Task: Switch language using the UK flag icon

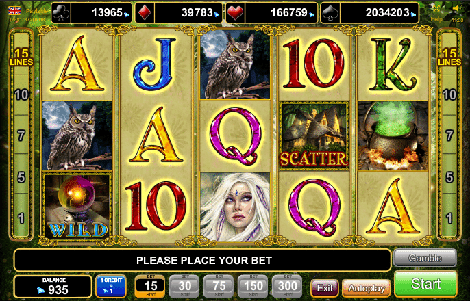Action: click(14, 11)
